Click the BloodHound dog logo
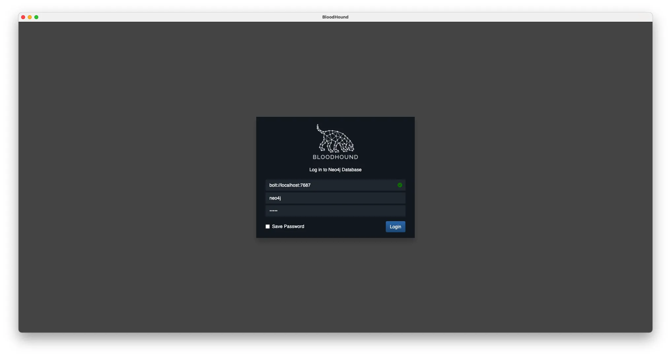The width and height of the screenshot is (671, 357). (x=335, y=142)
